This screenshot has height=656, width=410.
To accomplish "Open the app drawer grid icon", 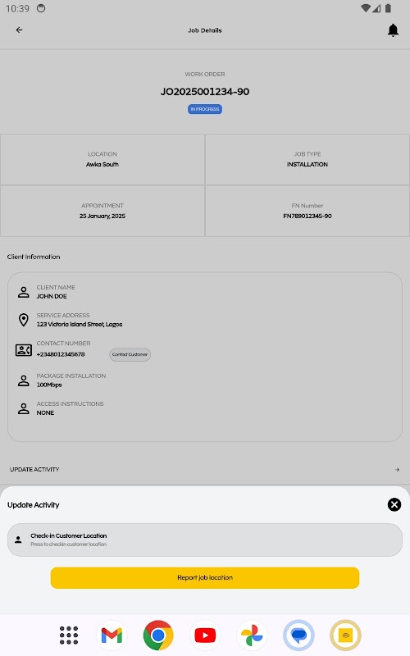I will [69, 635].
